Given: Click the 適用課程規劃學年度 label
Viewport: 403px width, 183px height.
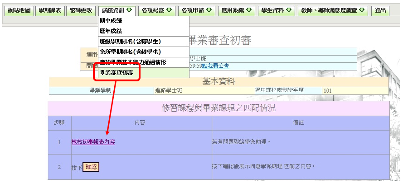Looking at the screenshot, I should pos(288,90).
